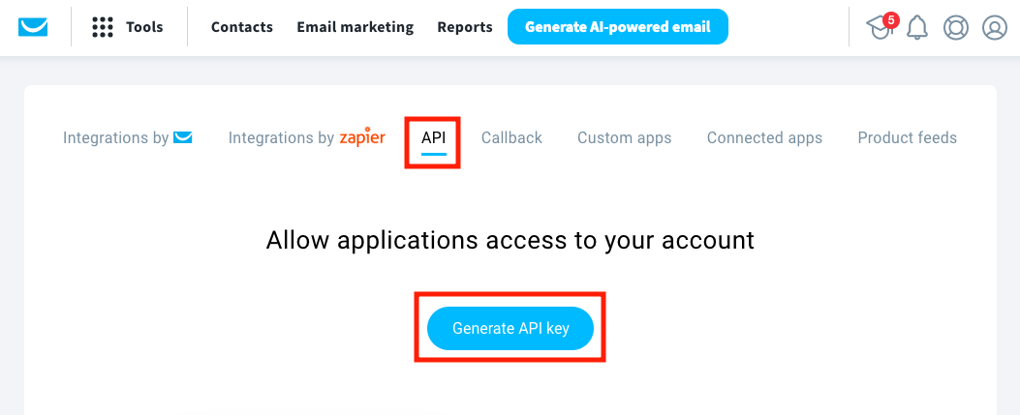This screenshot has width=1020, height=415.
Task: View the Connected apps tab
Action: pos(764,137)
